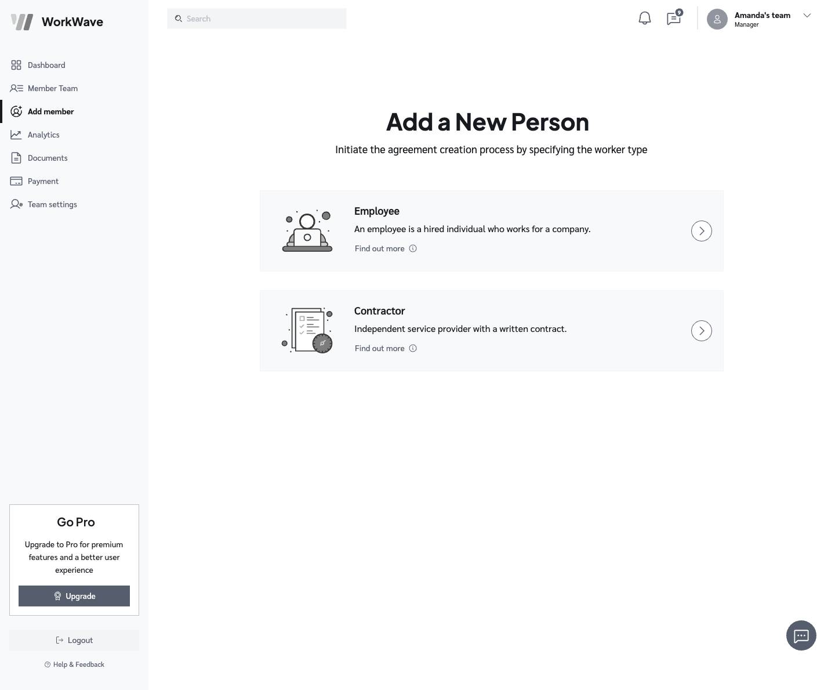Image resolution: width=835 pixels, height=690 pixels.
Task: Click the Employee illustration icon
Action: pyautogui.click(x=307, y=231)
